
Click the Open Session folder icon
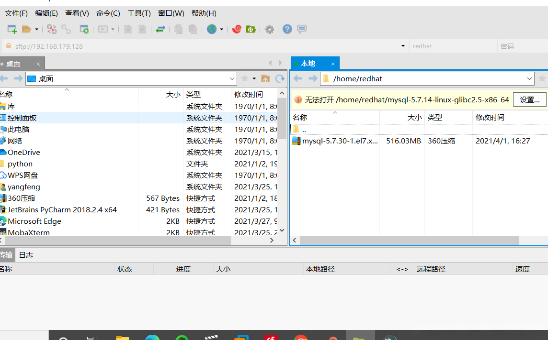point(26,29)
